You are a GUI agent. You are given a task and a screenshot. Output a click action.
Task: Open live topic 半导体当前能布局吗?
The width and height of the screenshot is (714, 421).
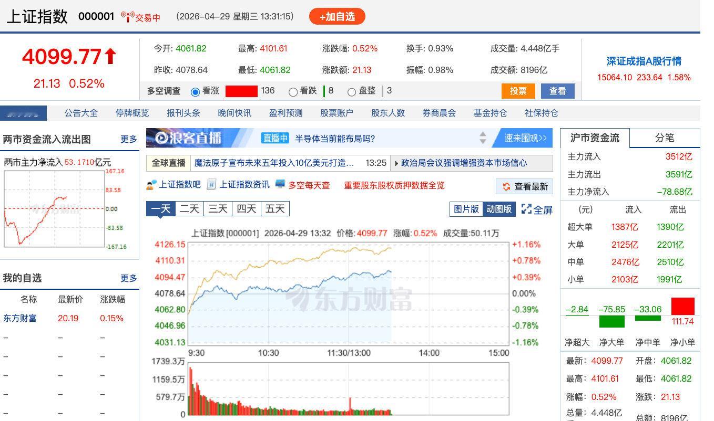click(x=335, y=139)
